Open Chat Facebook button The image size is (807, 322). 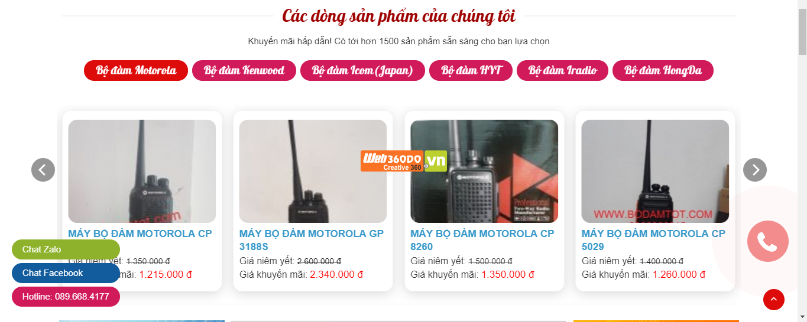coord(66,273)
